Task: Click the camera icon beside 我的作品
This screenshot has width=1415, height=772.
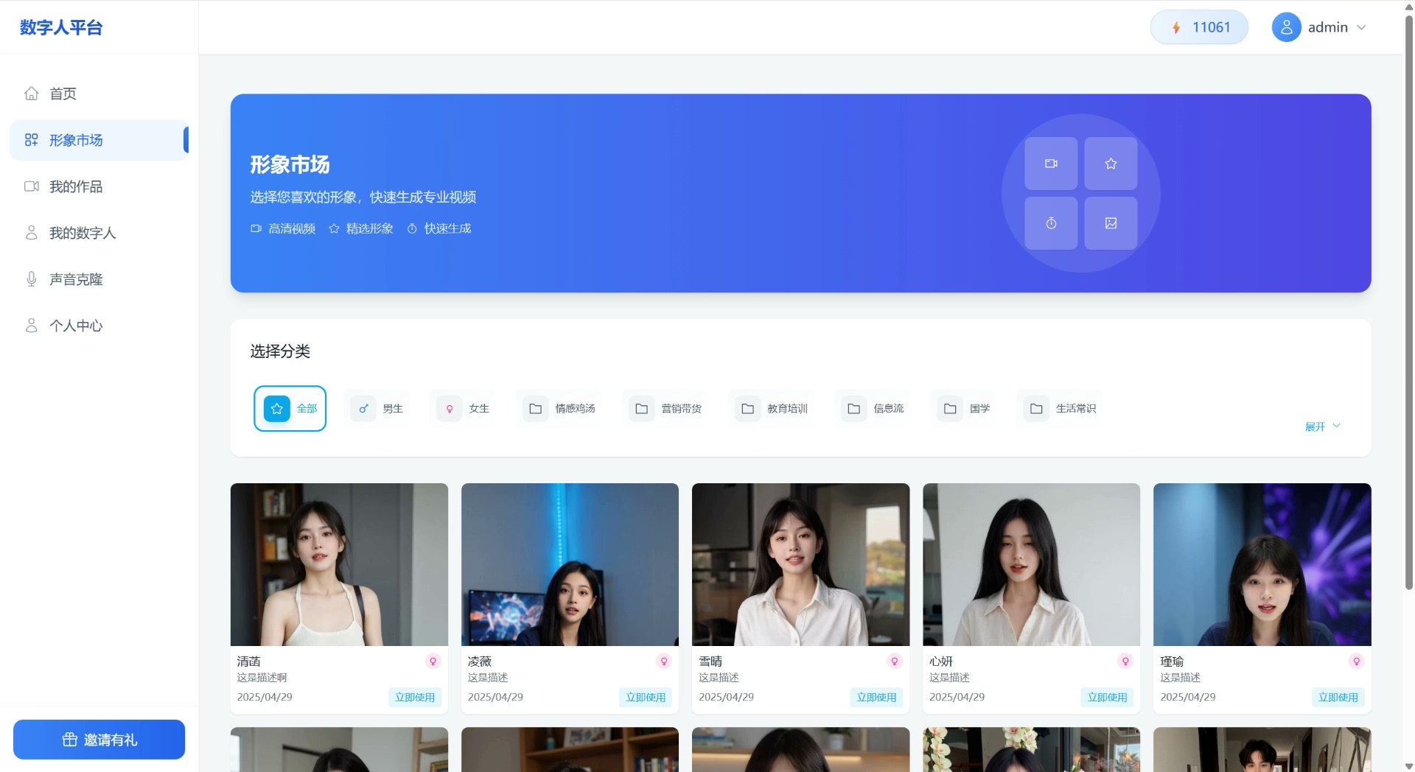Action: [32, 186]
